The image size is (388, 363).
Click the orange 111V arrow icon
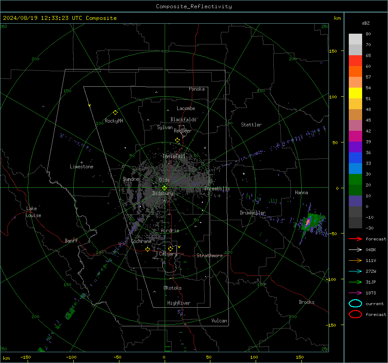pyautogui.click(x=355, y=260)
